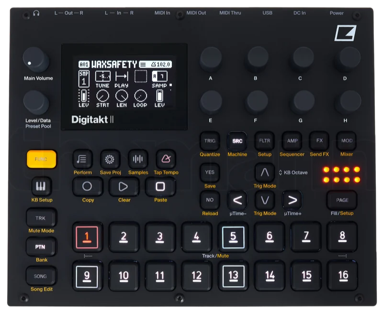
Task: Toggle trig key 7
Action: [x=306, y=237]
